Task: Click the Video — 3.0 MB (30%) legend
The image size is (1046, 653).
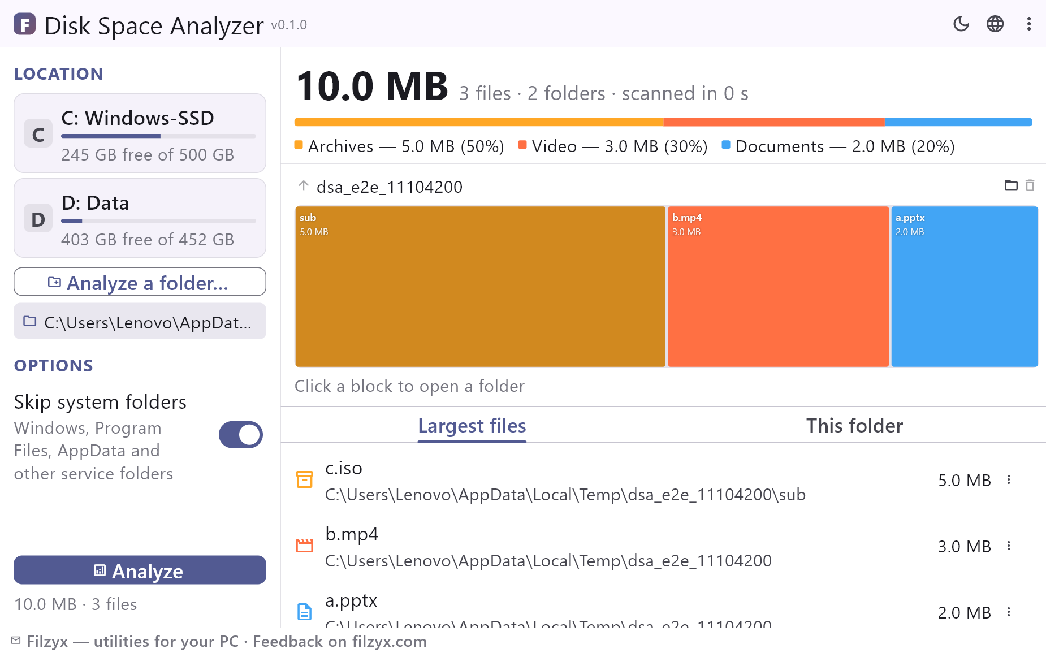Action: (x=613, y=146)
